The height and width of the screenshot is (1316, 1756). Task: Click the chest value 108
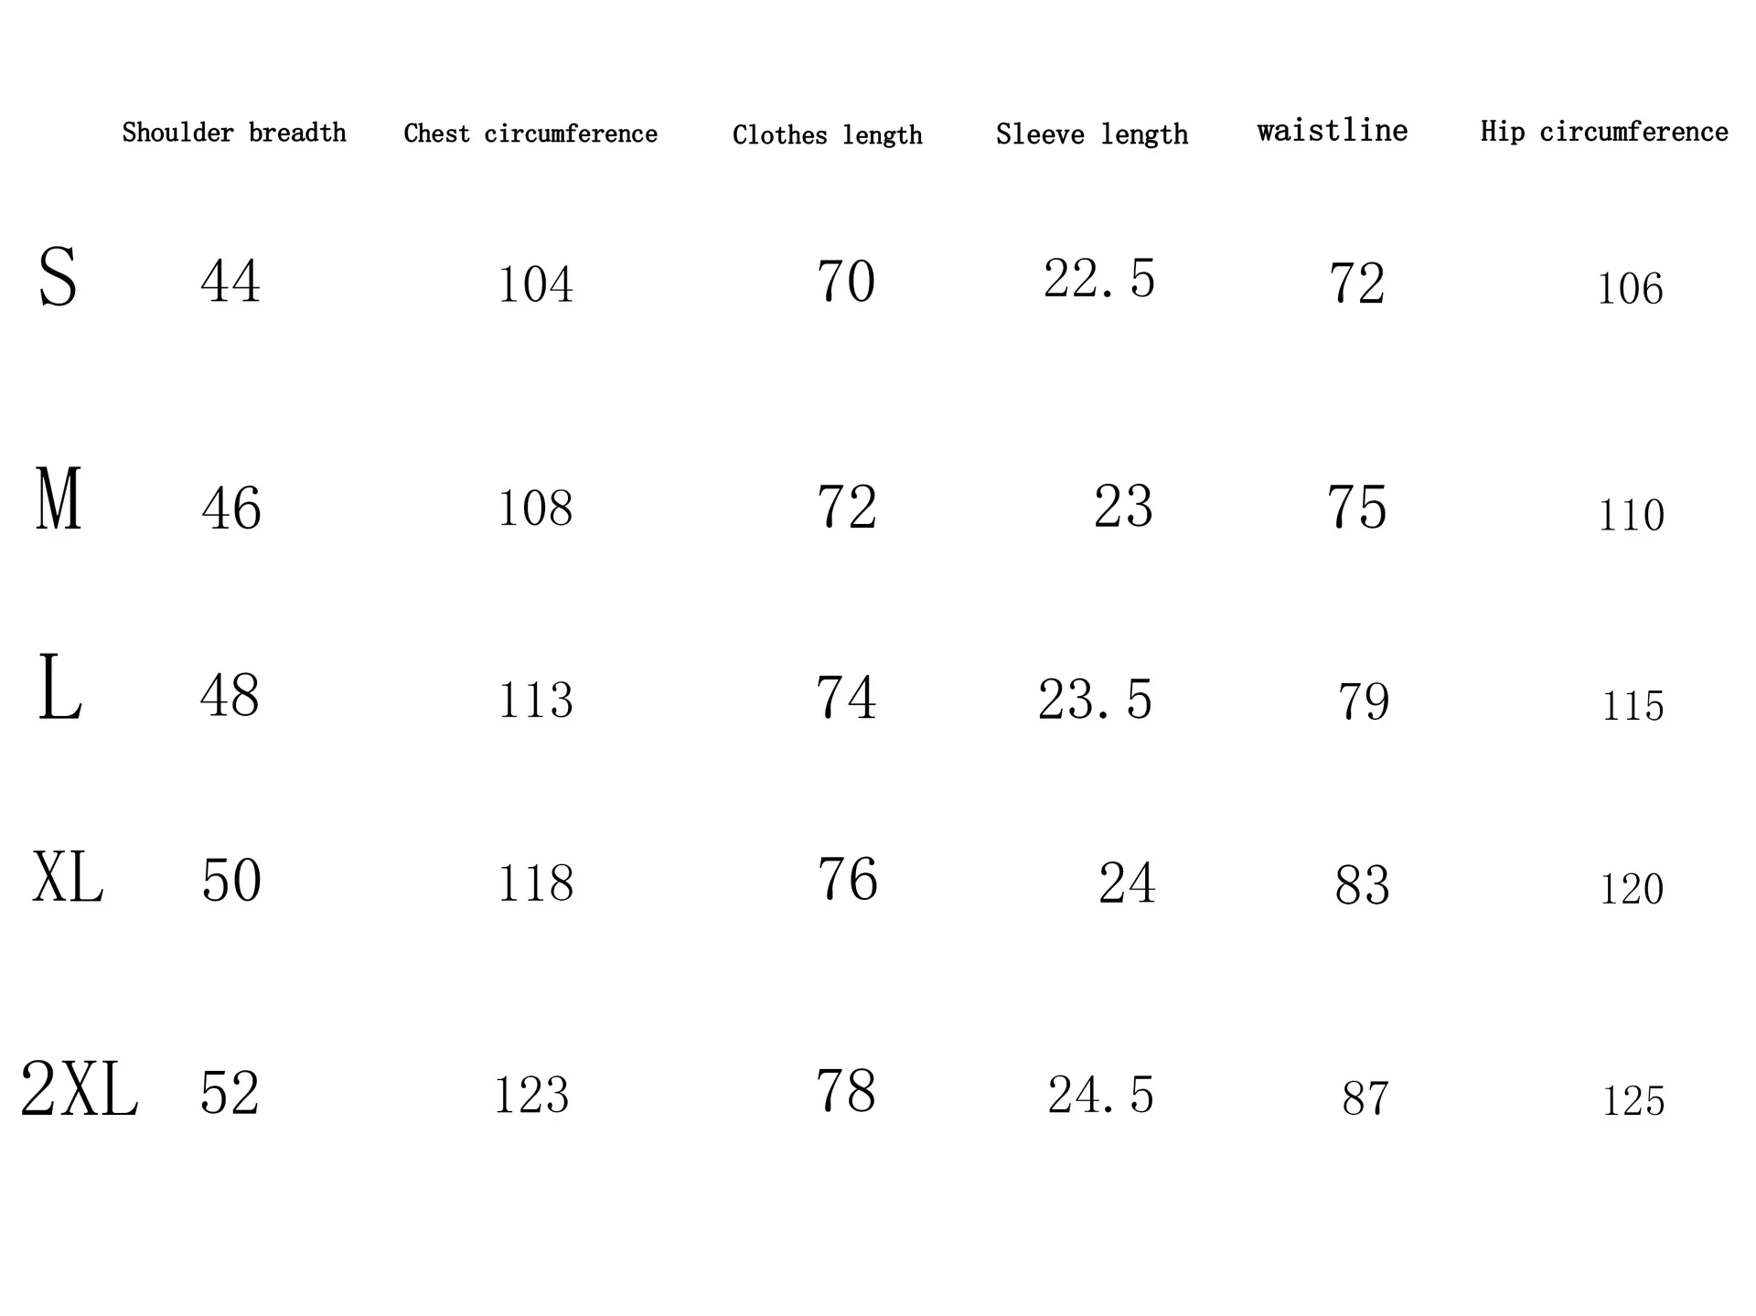pyautogui.click(x=535, y=508)
